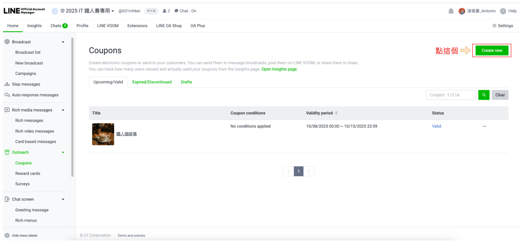Screen dimensions: 523x243
Task: Open New broadcast in the sidebar
Action: [29, 63]
